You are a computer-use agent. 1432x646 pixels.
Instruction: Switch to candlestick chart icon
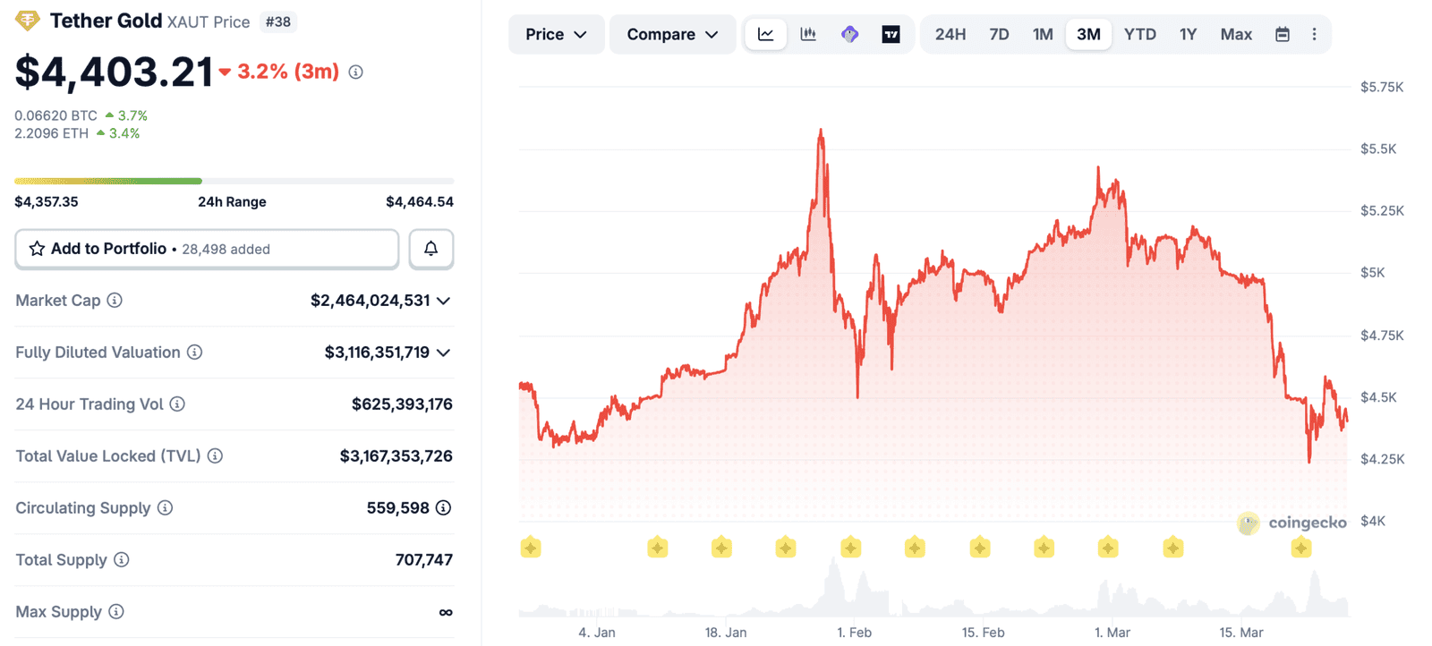(808, 34)
